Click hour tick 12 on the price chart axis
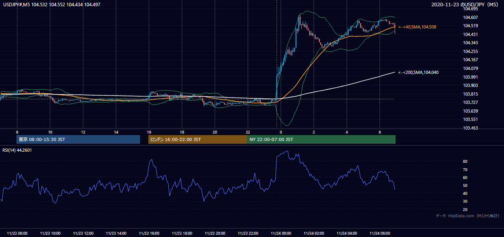 pos(83,132)
